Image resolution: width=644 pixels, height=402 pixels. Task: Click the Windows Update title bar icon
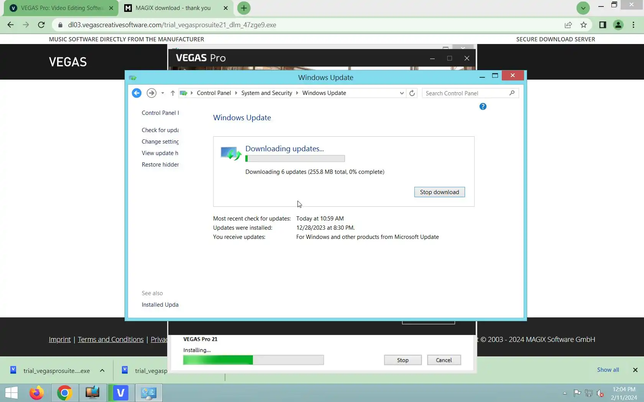tap(133, 78)
